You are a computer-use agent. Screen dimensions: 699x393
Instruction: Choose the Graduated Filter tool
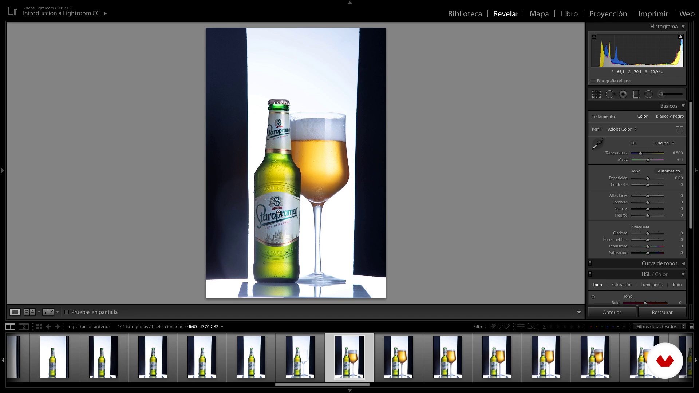pos(636,94)
